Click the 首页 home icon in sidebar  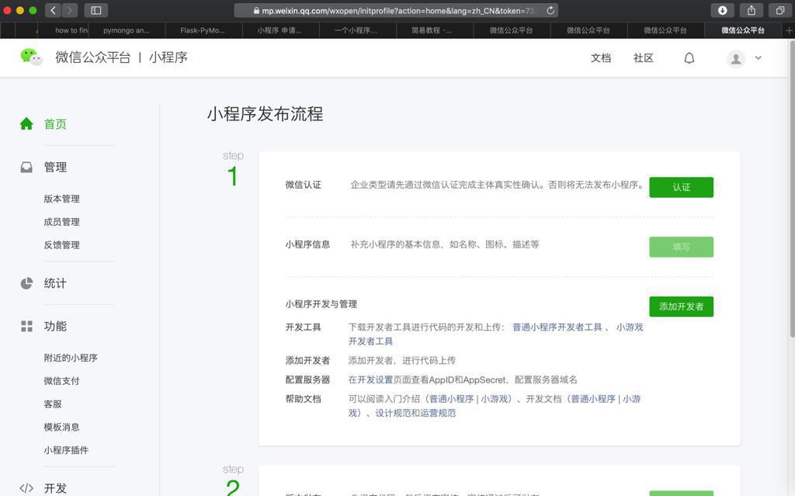coord(26,123)
